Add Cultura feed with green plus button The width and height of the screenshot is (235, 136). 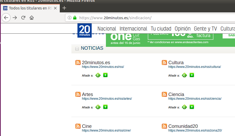(x=192, y=75)
